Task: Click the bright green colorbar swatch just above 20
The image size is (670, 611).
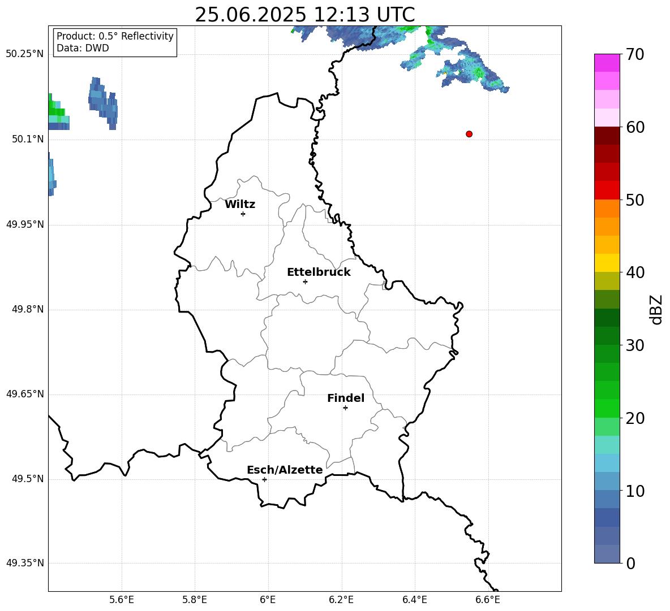Action: [607, 408]
